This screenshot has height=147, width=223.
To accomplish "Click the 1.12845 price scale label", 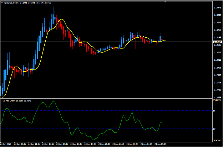I will pos(217,75).
